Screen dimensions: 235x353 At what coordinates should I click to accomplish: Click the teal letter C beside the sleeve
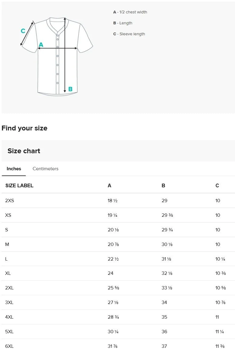23,31
